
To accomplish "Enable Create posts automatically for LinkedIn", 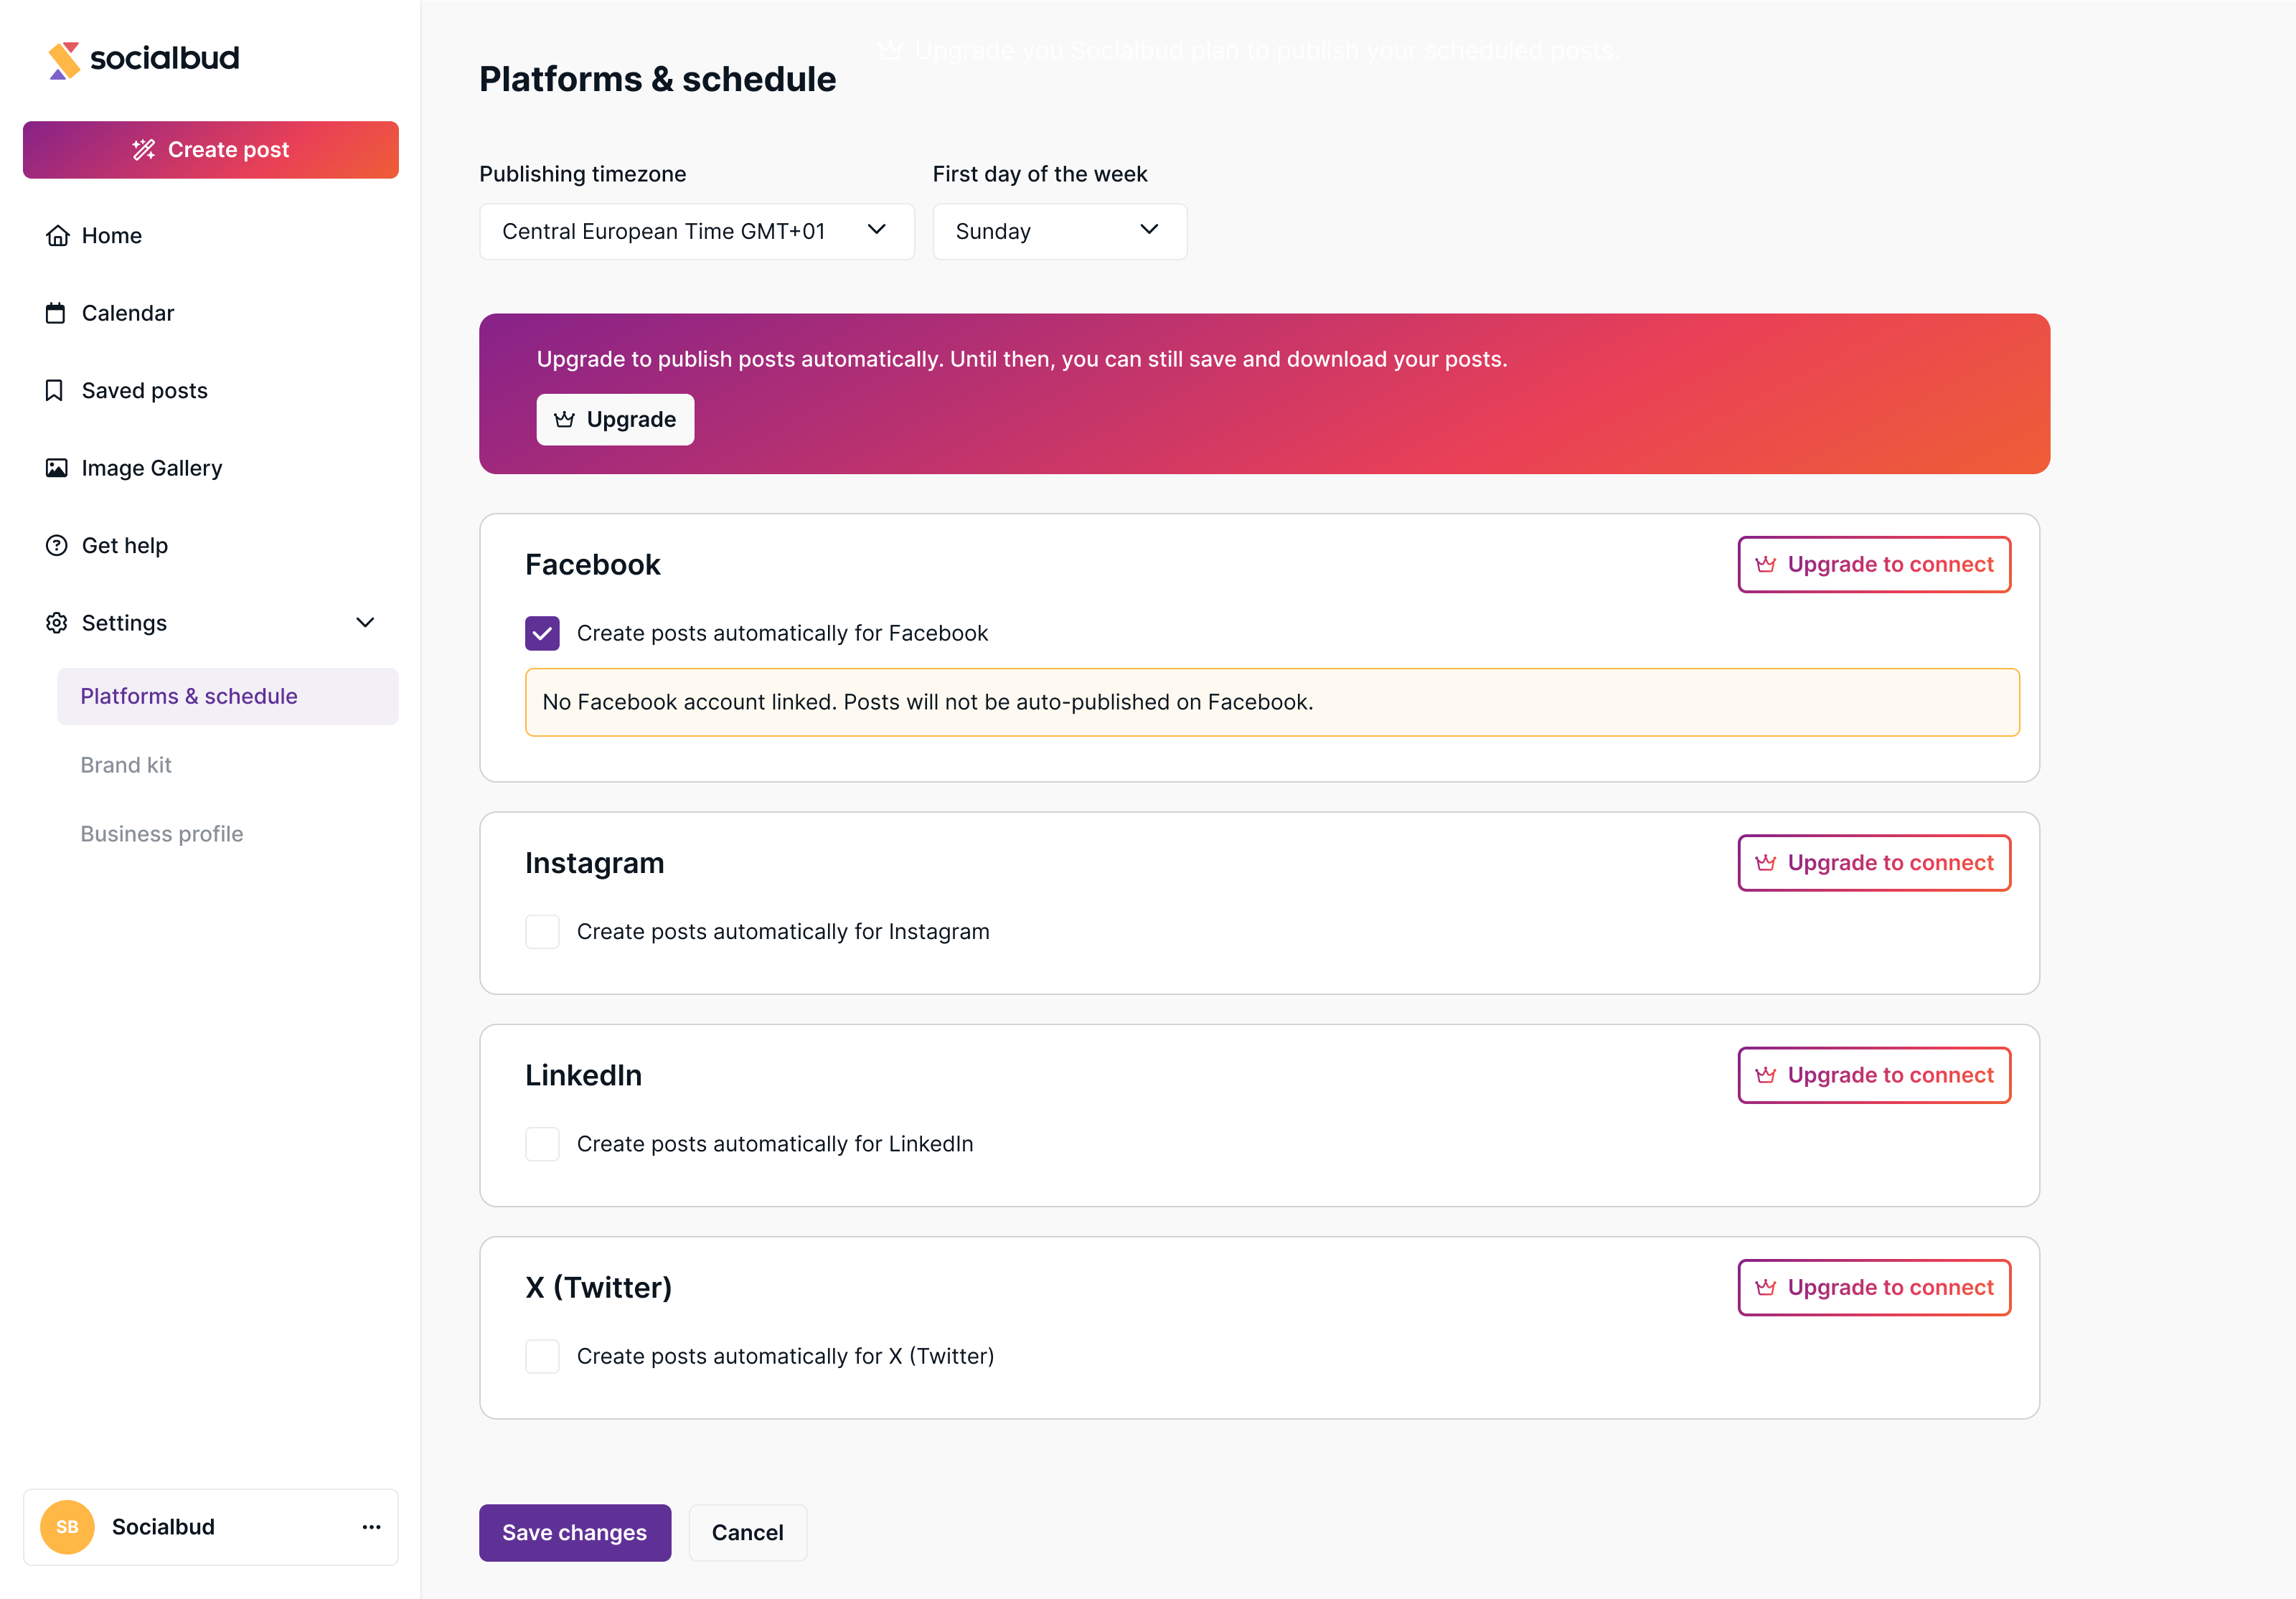I will 542,1144.
